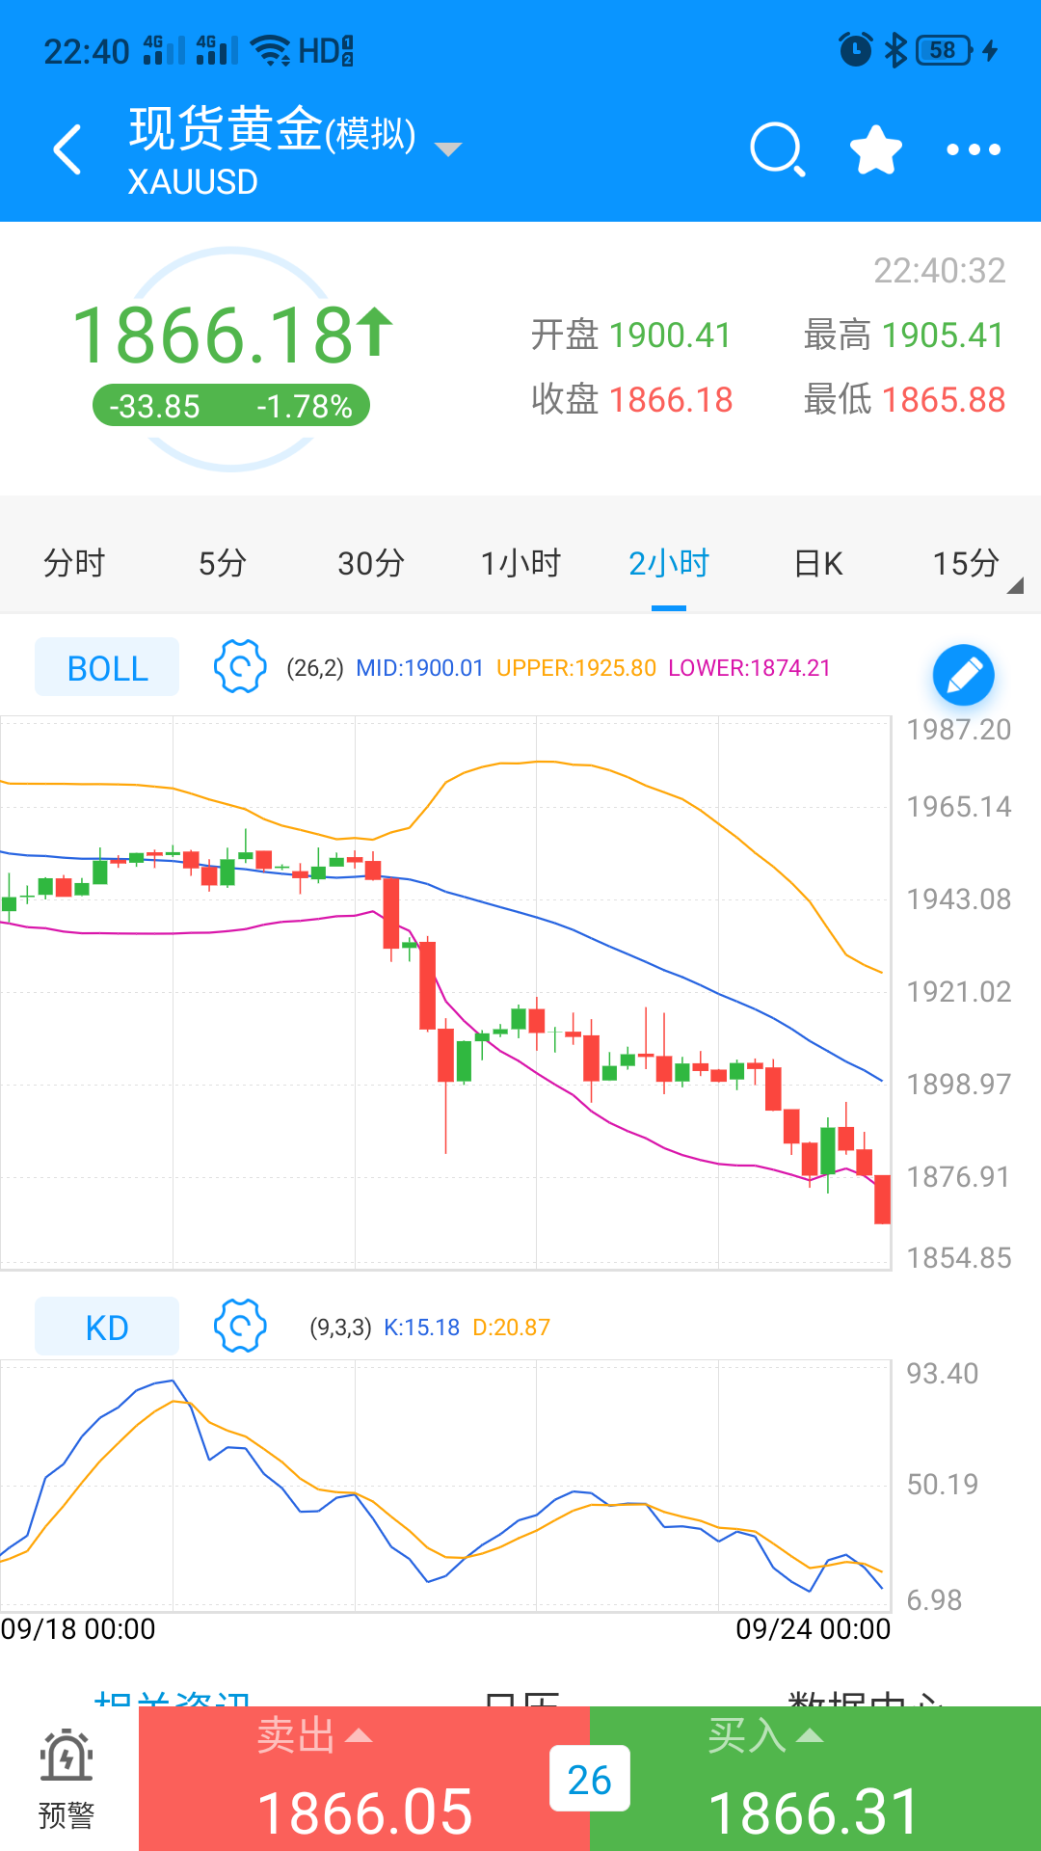Tap the last red candlestick on chart
Viewport: 1041px width, 1851px height.
pyautogui.click(x=882, y=1199)
